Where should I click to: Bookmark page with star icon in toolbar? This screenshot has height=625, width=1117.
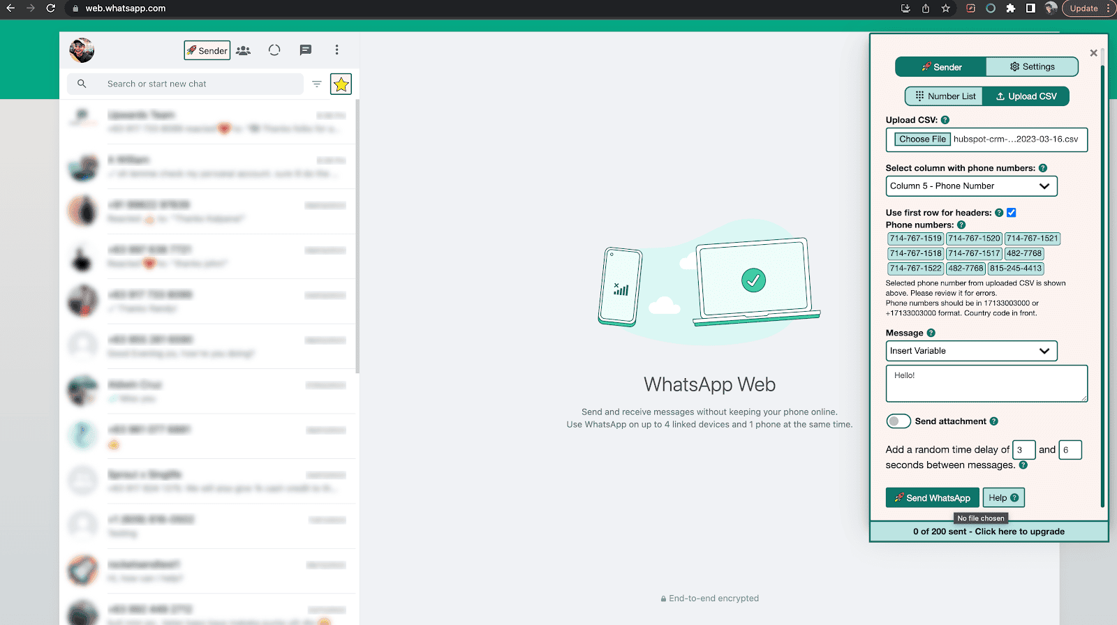point(945,8)
